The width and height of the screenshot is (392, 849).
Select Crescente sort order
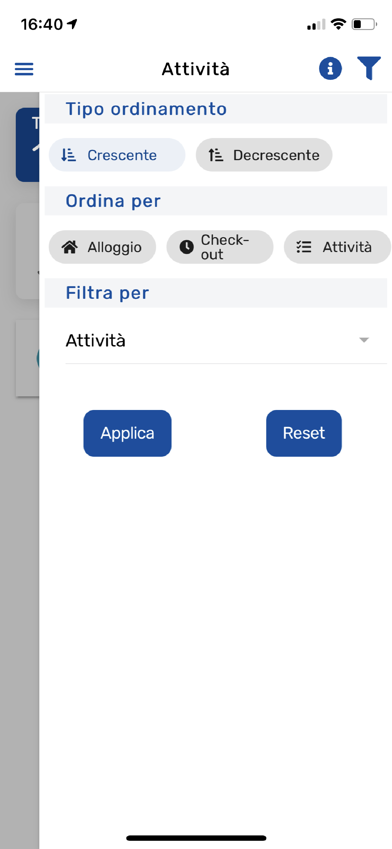[117, 155]
